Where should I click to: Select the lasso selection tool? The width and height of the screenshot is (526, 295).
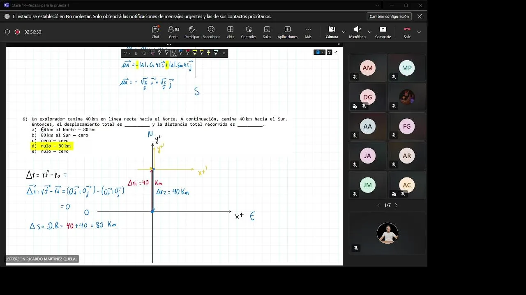click(x=144, y=53)
